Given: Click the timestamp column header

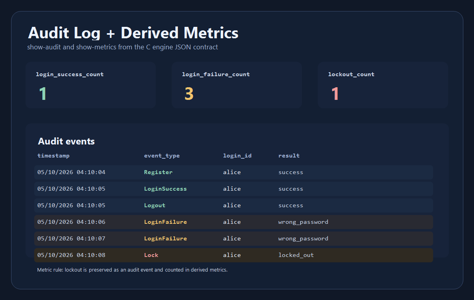Looking at the screenshot, I should pyautogui.click(x=53, y=156).
